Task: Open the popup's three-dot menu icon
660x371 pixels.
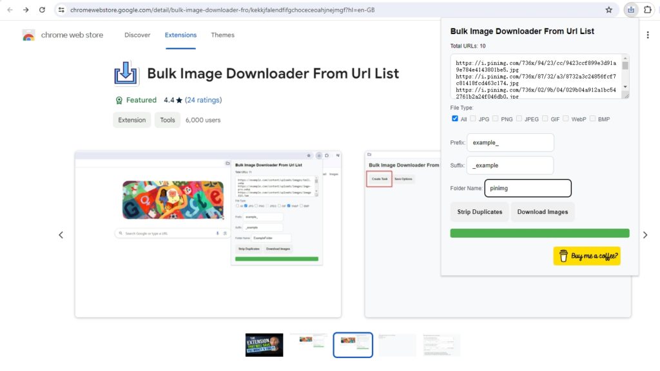Action: [648, 34]
